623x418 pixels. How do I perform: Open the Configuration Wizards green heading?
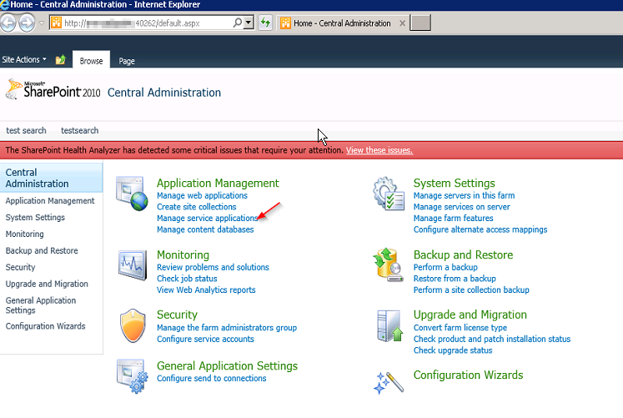(468, 375)
